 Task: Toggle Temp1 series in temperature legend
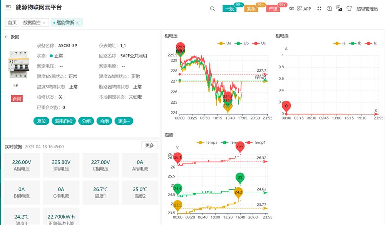(x=255, y=142)
